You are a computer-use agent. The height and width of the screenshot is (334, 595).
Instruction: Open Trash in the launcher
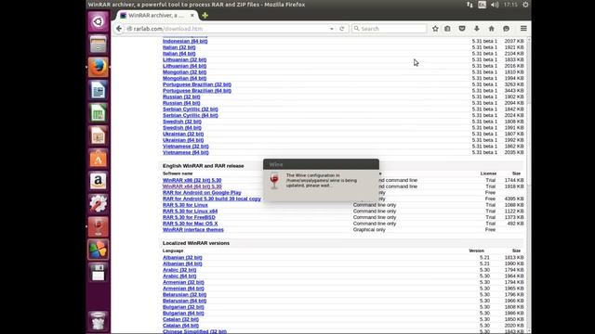pos(99,321)
